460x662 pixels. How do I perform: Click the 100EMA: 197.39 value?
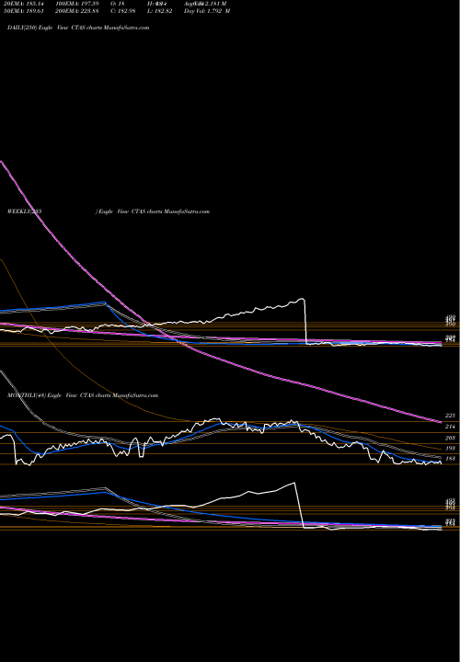coord(79,4)
